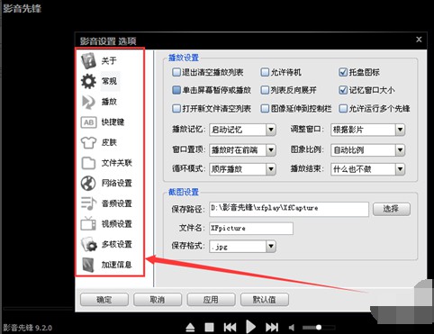This screenshot has height=334, width=434.
Task: Enable 退出清空播放列表 checkbox
Action: click(176, 72)
